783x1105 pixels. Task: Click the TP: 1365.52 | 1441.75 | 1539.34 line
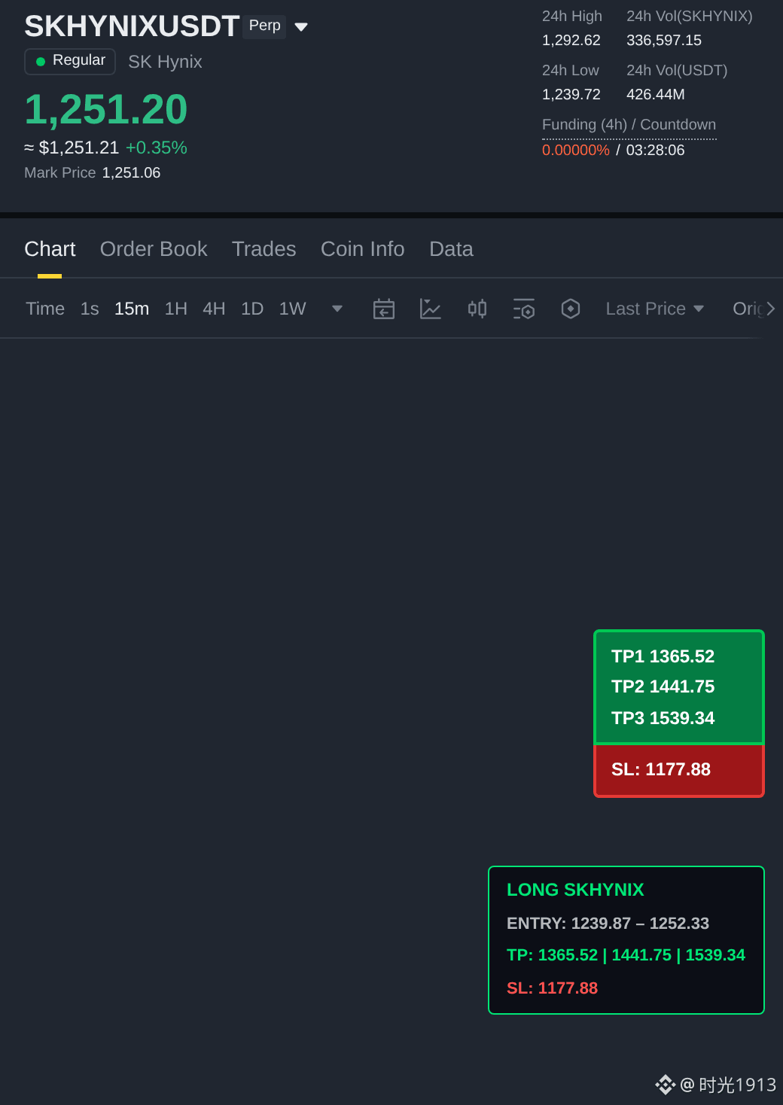coord(626,955)
